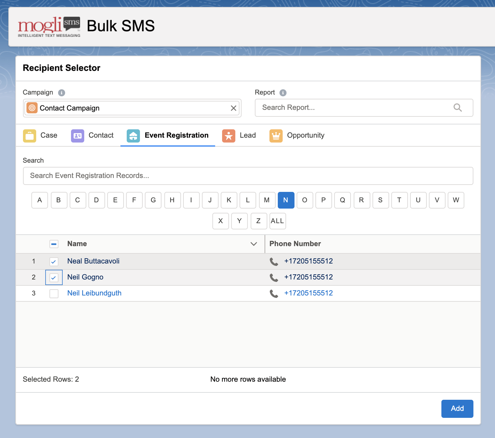Screen dimensions: 495x438
Task: Filter by letter D
Action: (96, 200)
